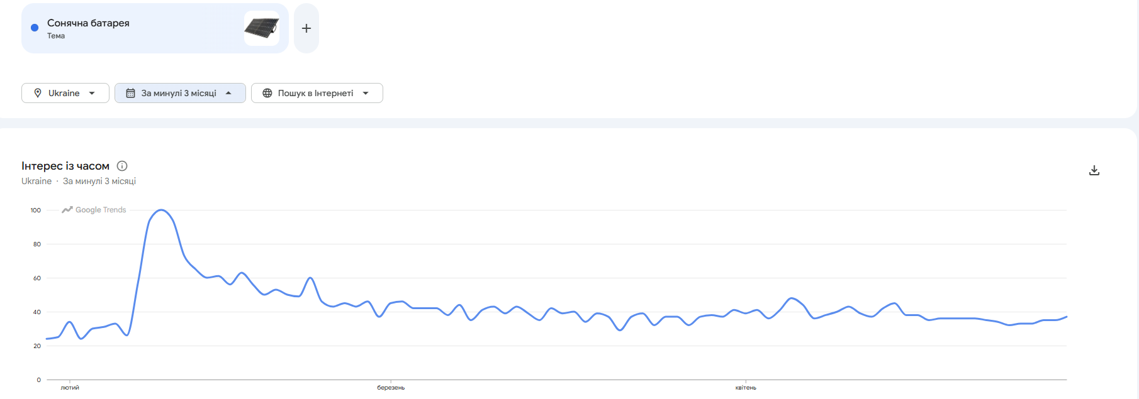Select the "Сонячна батарея" search term text
This screenshot has width=1139, height=399.
pyautogui.click(x=88, y=23)
